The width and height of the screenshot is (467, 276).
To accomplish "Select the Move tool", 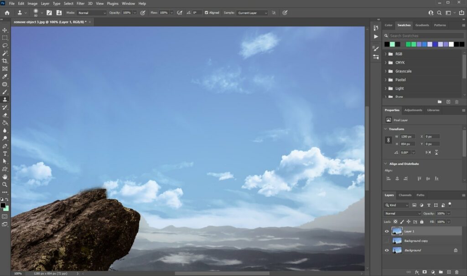I will [5, 31].
